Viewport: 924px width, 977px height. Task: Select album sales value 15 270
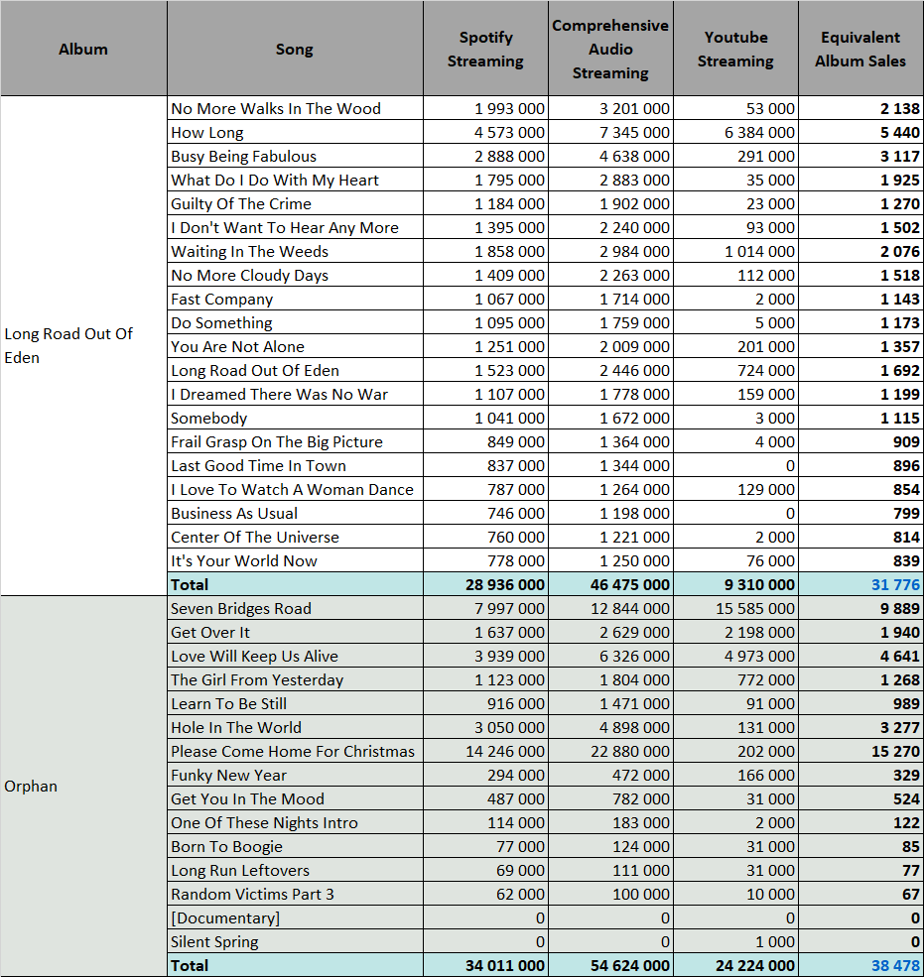[861, 751]
